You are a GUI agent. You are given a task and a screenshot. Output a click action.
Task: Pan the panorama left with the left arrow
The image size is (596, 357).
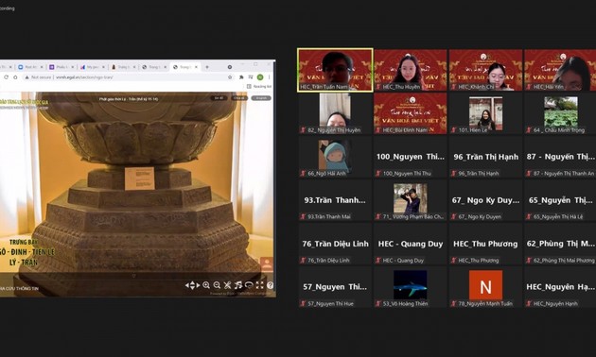click(187, 285)
